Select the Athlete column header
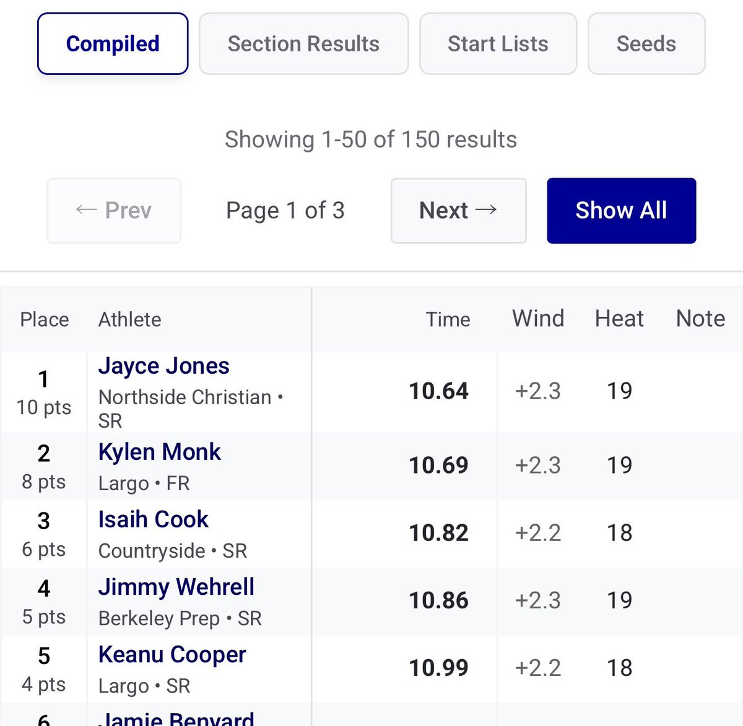743x726 pixels. tap(130, 319)
